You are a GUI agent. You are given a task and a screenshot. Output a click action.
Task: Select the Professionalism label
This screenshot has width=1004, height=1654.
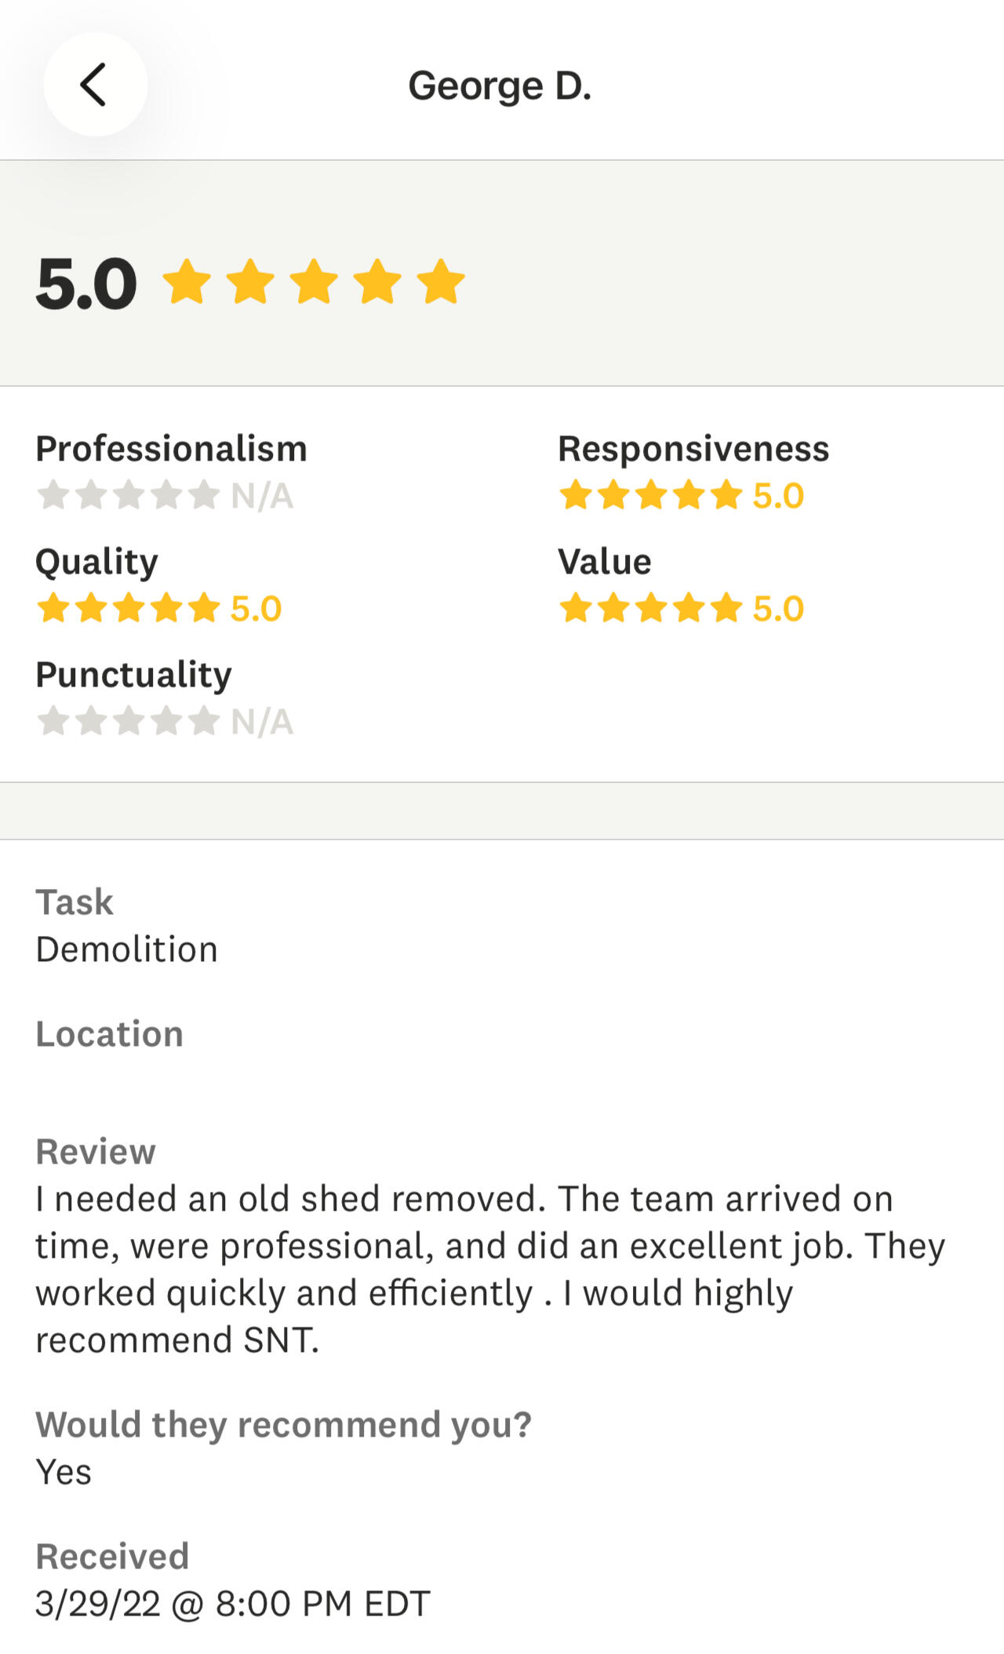pyautogui.click(x=171, y=449)
